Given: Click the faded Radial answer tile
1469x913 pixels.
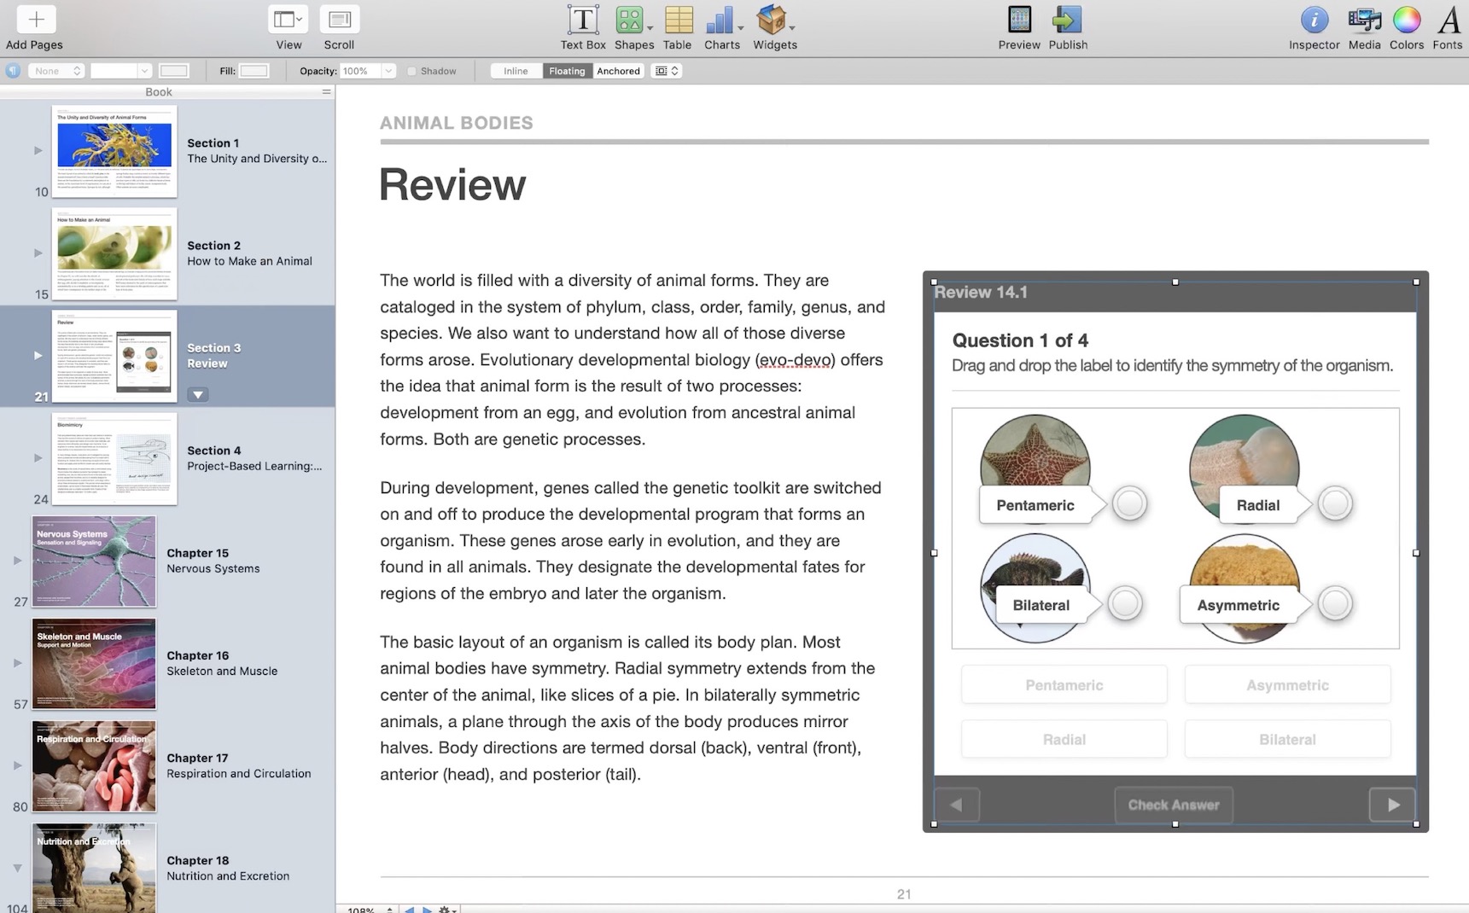Looking at the screenshot, I should (1064, 739).
